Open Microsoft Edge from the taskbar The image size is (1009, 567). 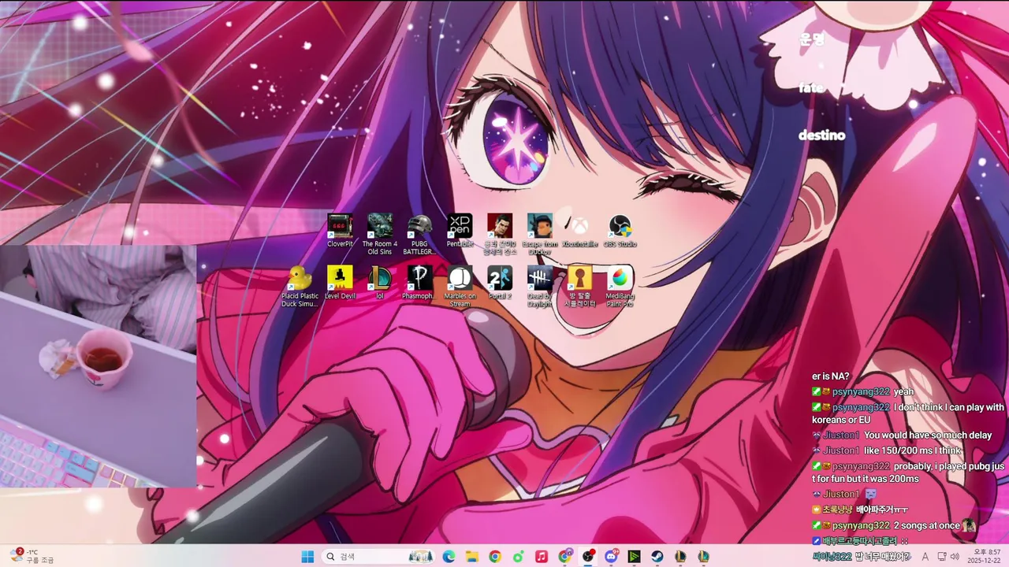[449, 557]
